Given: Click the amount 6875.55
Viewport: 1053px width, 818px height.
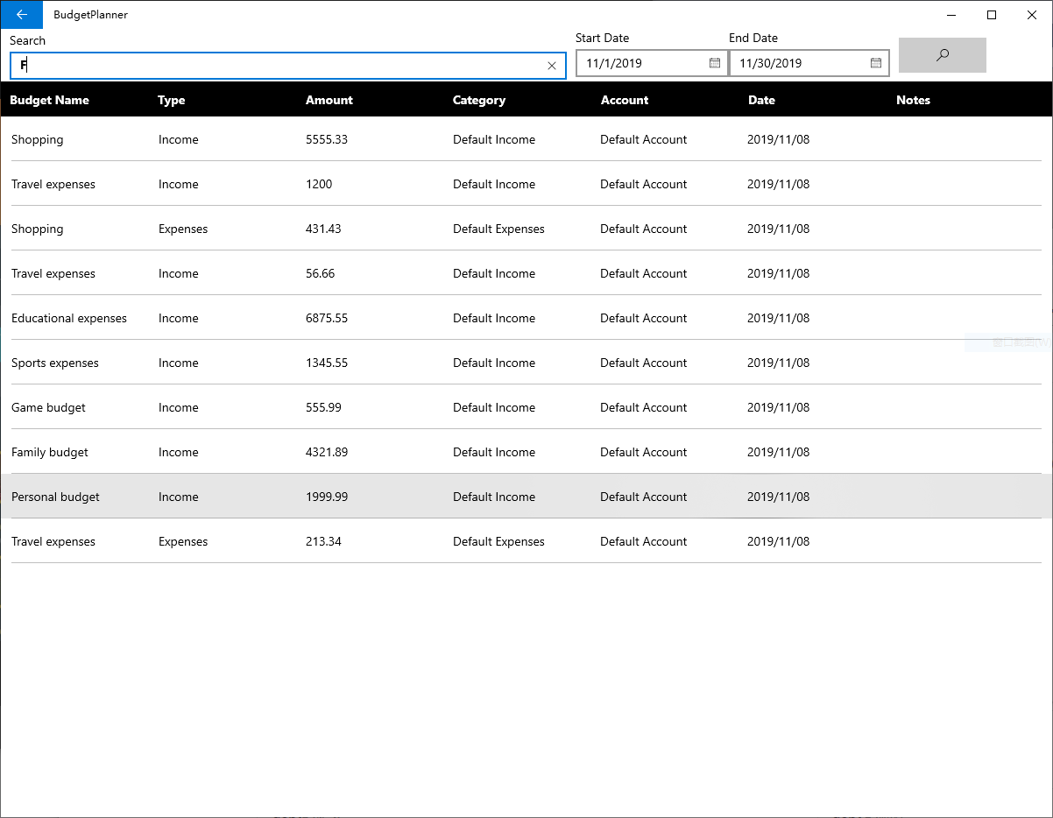Looking at the screenshot, I should click(x=327, y=318).
